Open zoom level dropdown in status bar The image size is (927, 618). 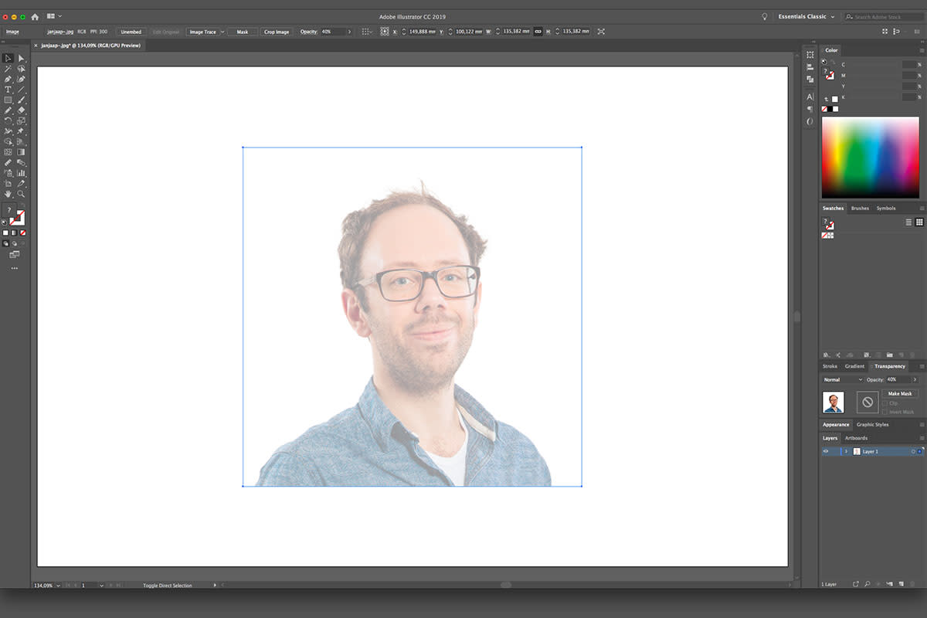59,586
